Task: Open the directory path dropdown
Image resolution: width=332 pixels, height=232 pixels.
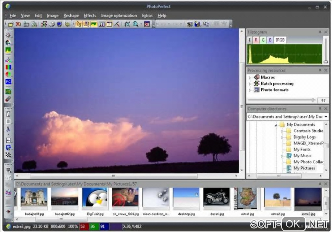Action: coord(326,117)
